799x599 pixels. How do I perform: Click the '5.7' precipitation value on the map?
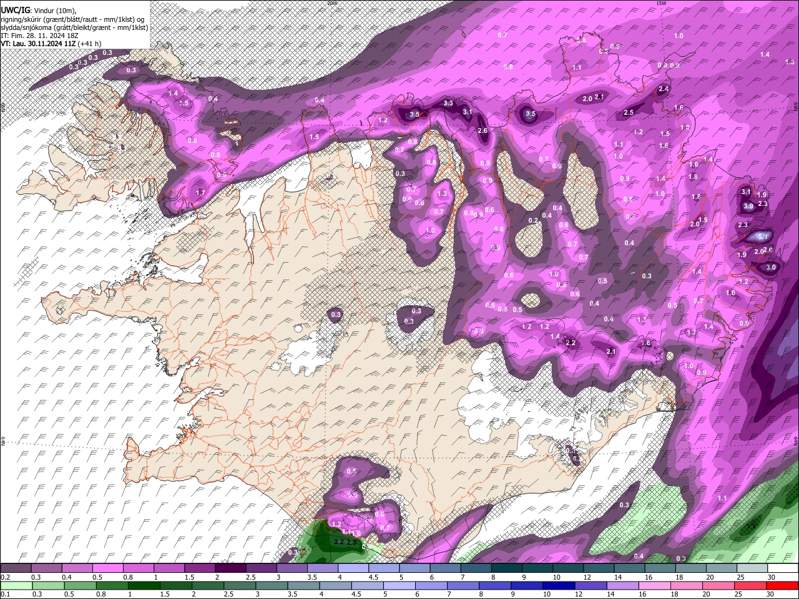[762, 237]
